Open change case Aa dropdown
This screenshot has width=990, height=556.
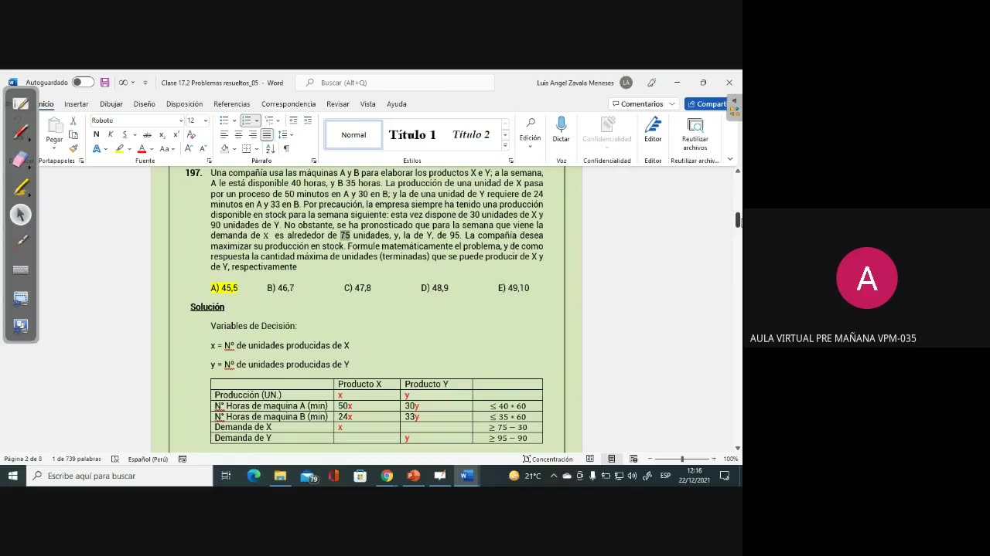[166, 148]
